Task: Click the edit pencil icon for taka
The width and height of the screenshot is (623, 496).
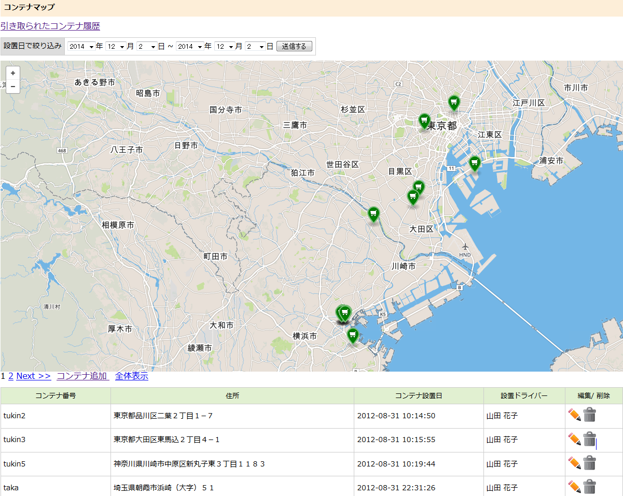Action: (x=574, y=487)
